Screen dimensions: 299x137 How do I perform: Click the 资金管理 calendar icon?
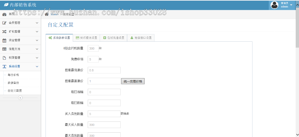[x=4, y=40]
